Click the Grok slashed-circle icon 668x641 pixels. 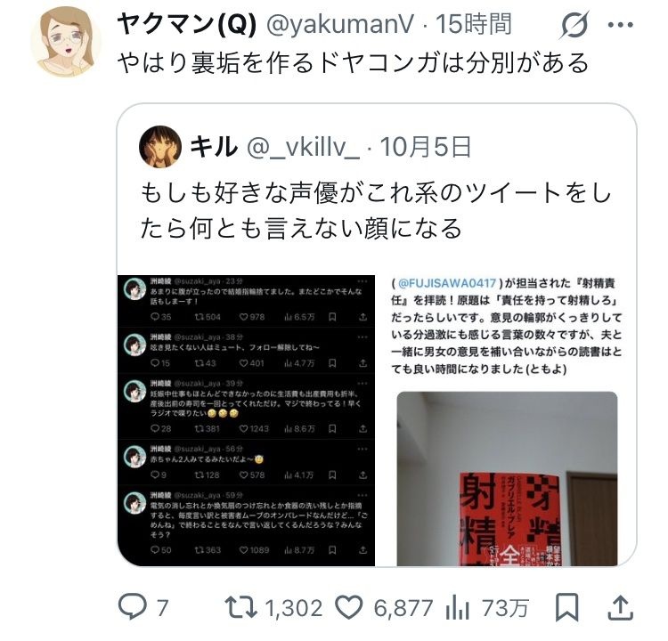point(575,24)
